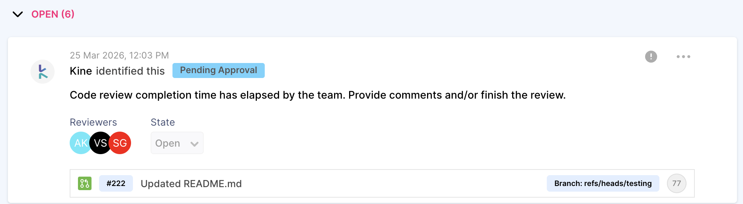743x204 pixels.
Task: Click the green pull request icon
Action: click(85, 183)
